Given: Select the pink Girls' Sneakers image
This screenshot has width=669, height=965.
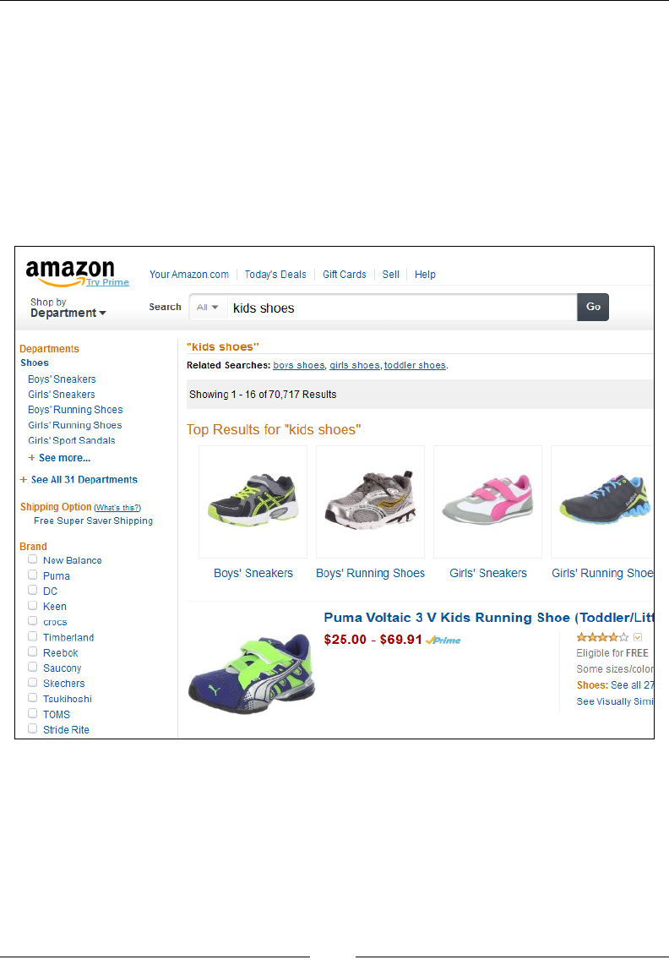Looking at the screenshot, I should click(487, 502).
